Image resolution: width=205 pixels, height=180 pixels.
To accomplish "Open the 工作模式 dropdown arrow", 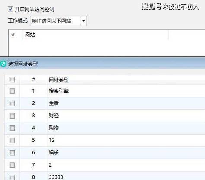I will pos(83,21).
